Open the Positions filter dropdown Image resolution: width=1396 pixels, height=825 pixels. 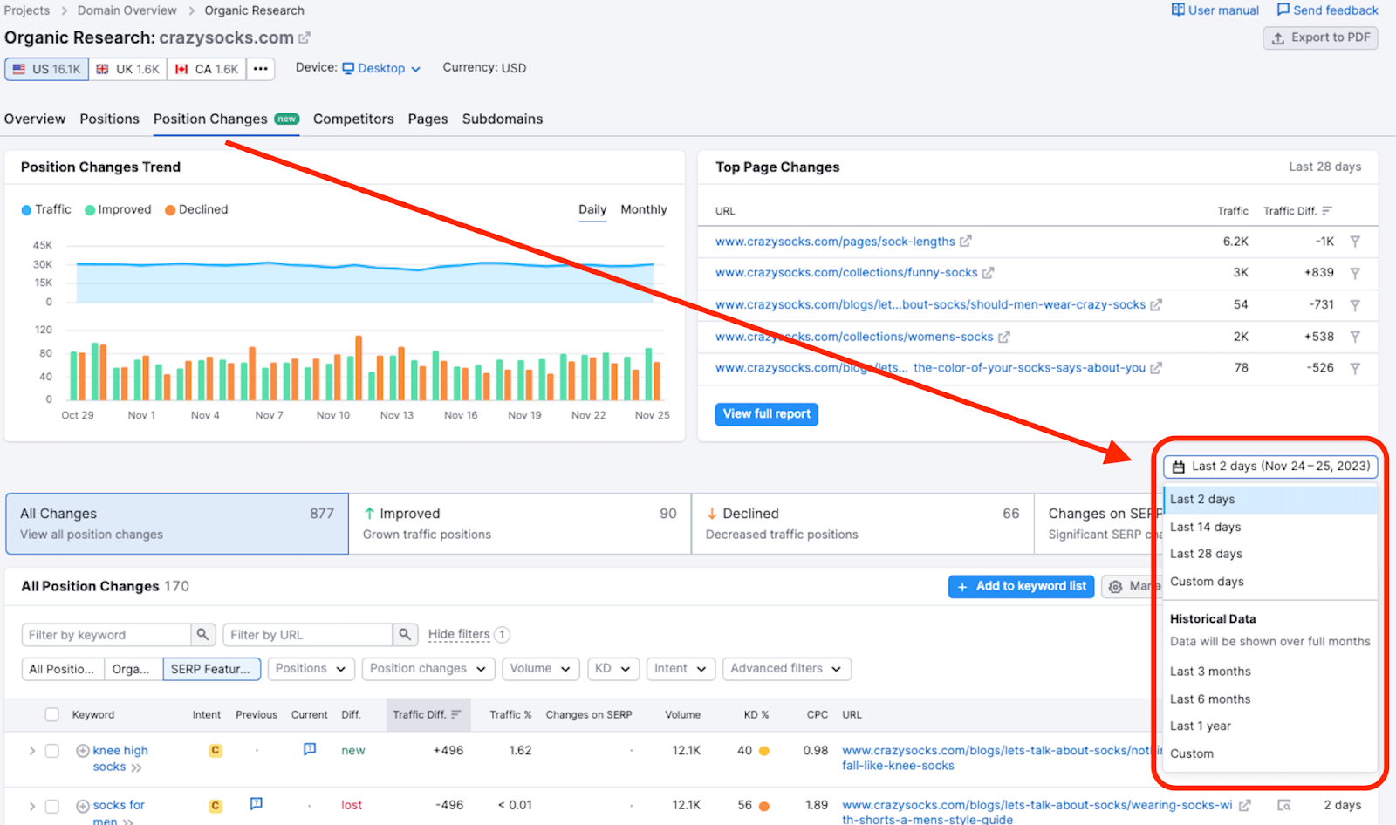pos(311,669)
